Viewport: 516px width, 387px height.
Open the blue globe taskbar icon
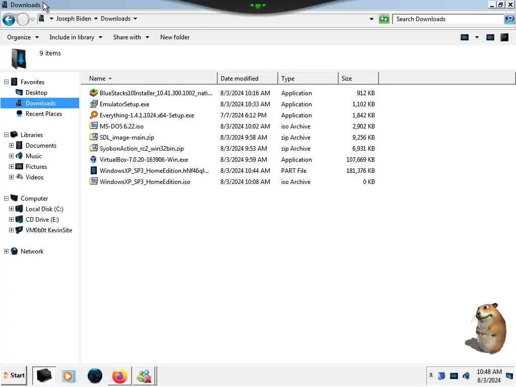pyautogui.click(x=95, y=375)
